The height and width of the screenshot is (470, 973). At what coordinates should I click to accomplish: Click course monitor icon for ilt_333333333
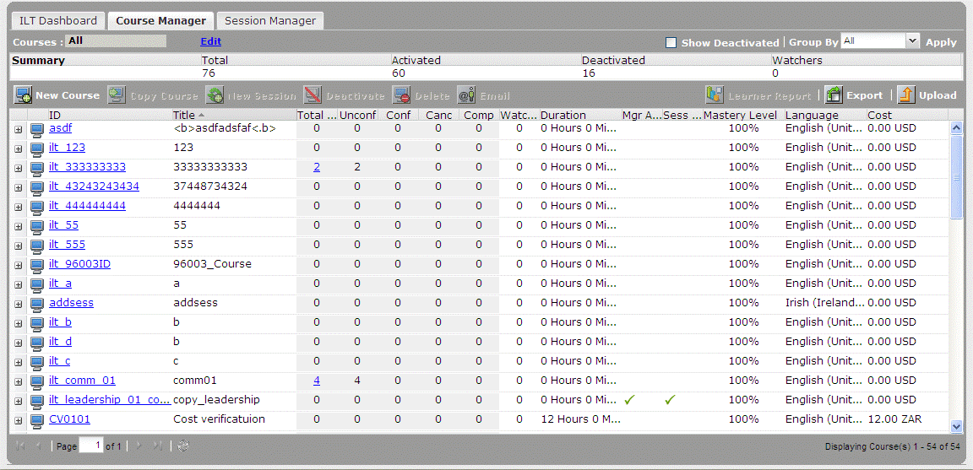(37, 167)
